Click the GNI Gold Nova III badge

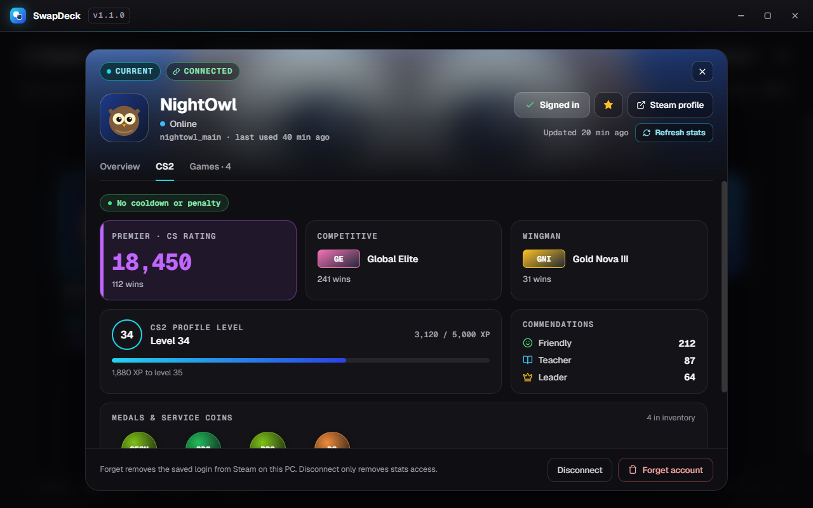point(544,259)
